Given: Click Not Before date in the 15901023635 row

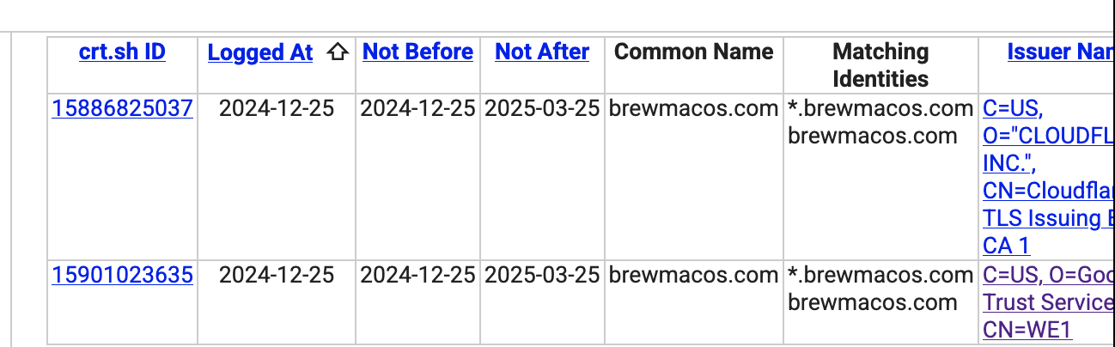Looking at the screenshot, I should pyautogui.click(x=417, y=275).
